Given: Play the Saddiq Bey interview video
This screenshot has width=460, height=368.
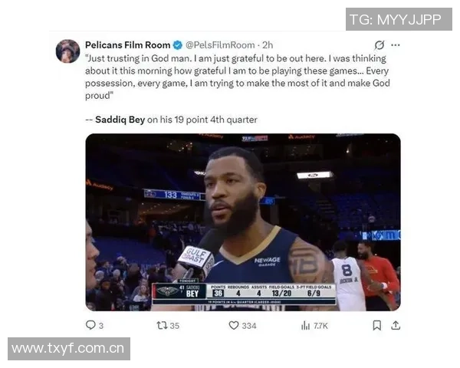Looking at the screenshot, I should point(243,222).
